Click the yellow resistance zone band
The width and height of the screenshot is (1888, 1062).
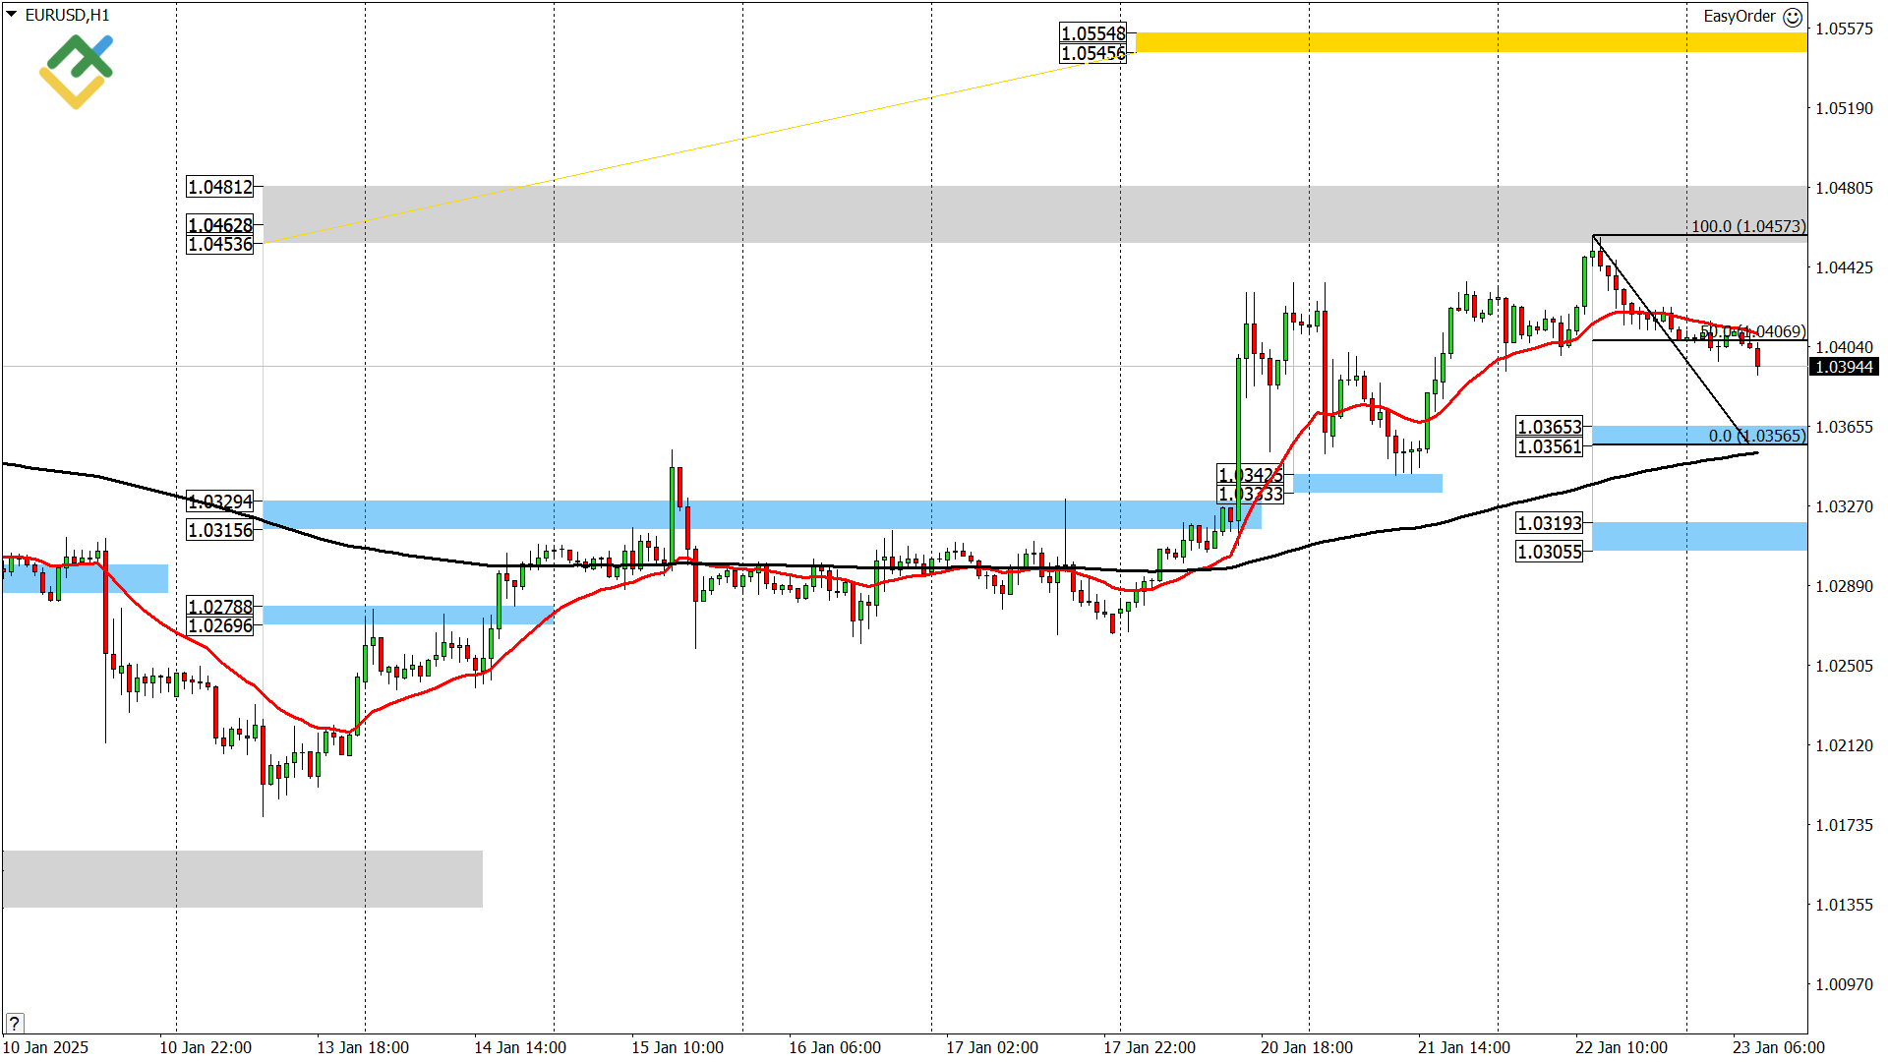(1475, 40)
